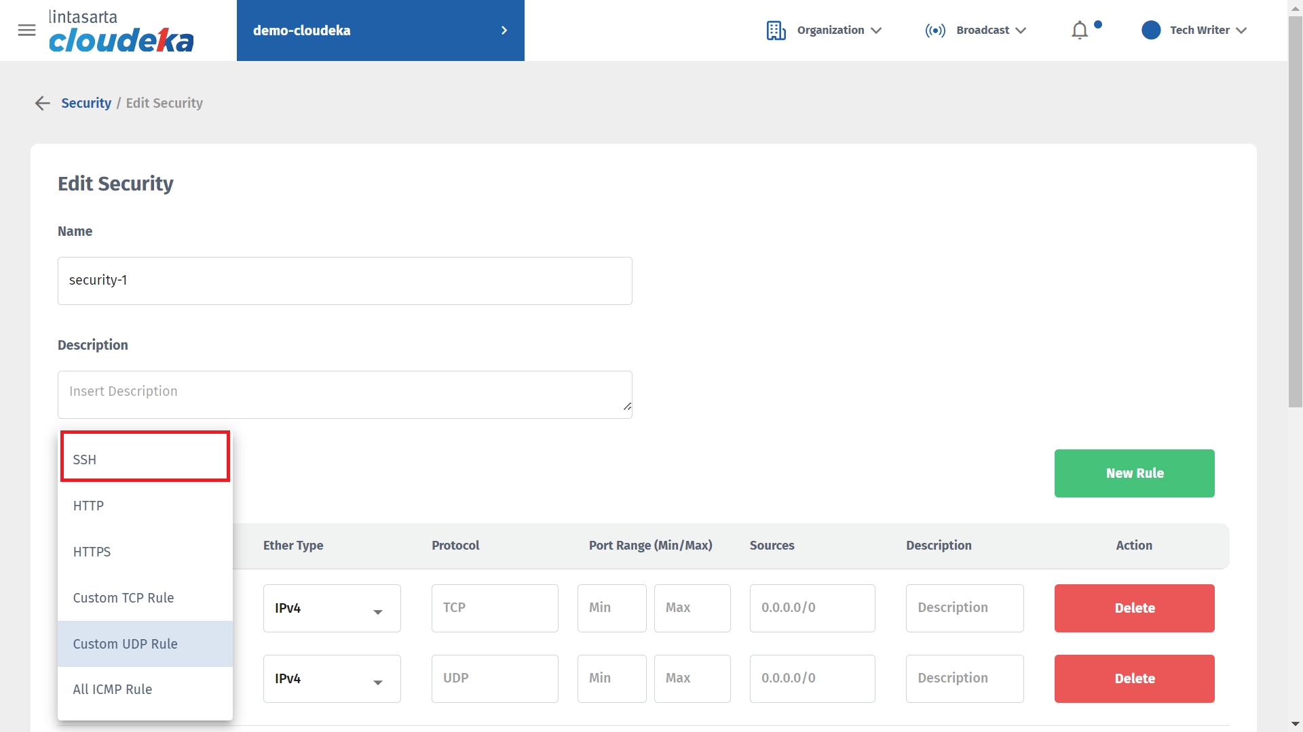Click the page vertical scrollbar
Viewport: 1303px width, 732px height.
[x=1295, y=210]
